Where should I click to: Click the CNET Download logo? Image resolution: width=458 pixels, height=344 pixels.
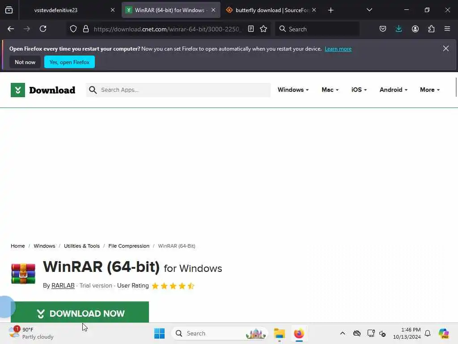(x=43, y=90)
